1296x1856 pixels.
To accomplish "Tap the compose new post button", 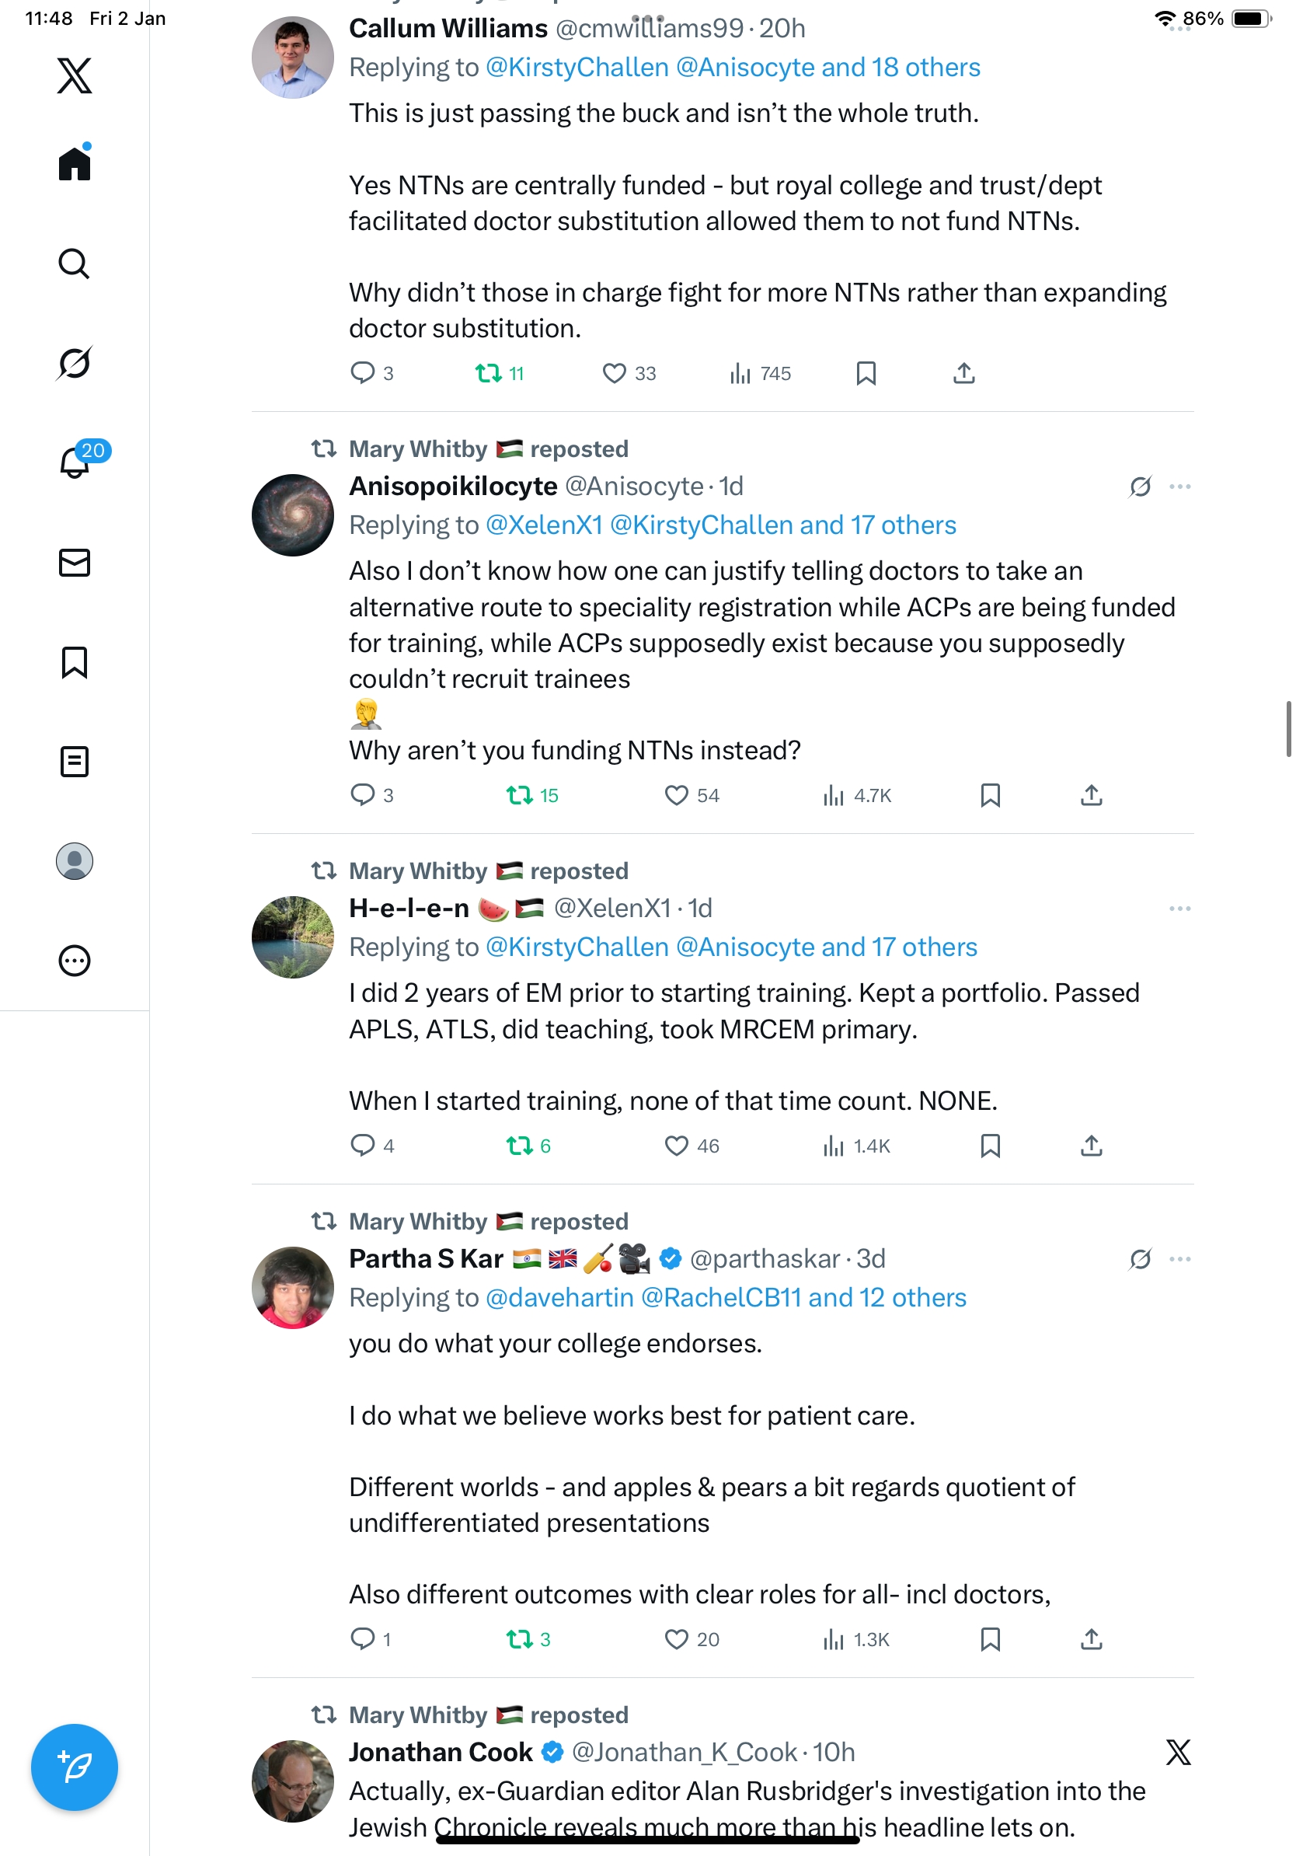I will [75, 1767].
